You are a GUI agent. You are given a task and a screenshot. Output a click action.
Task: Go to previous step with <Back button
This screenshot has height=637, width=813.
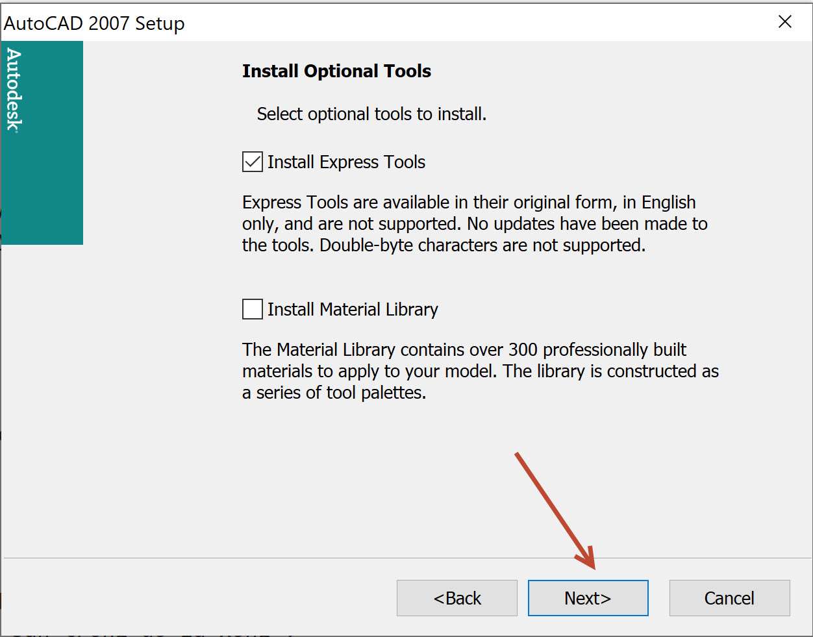[457, 598]
